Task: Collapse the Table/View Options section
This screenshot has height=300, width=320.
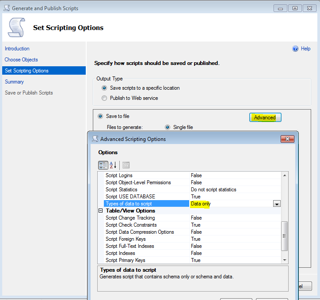Action: click(101, 211)
